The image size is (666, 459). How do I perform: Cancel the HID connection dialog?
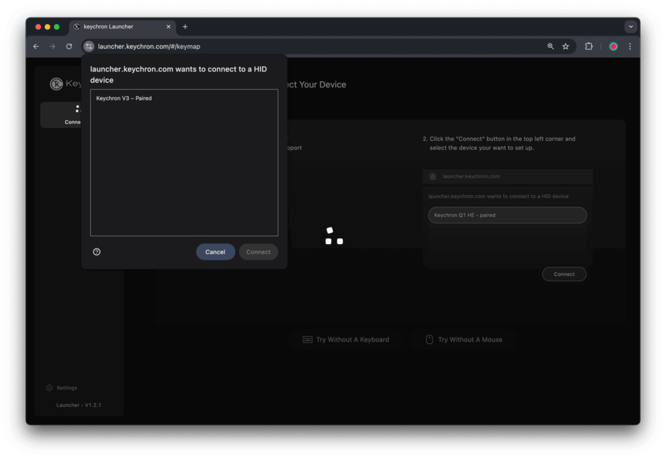pyautogui.click(x=215, y=252)
